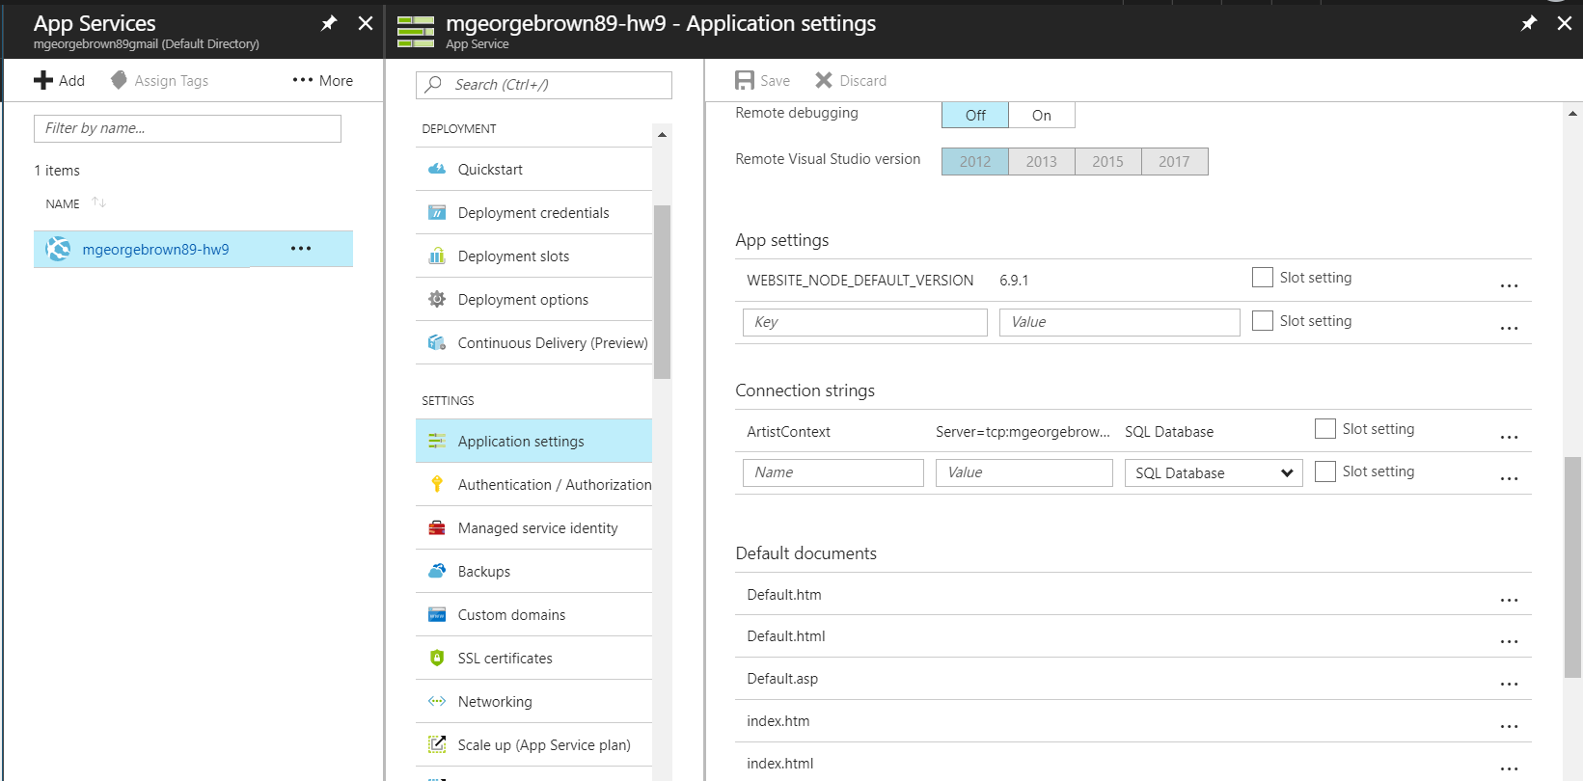Sort list by NAME column arrows
This screenshot has width=1583, height=781.
click(x=98, y=202)
